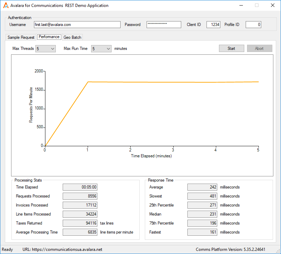Image resolution: width=281 pixels, height=254 pixels.
Task: Open the Geo Batch tab
Action: pos(72,37)
